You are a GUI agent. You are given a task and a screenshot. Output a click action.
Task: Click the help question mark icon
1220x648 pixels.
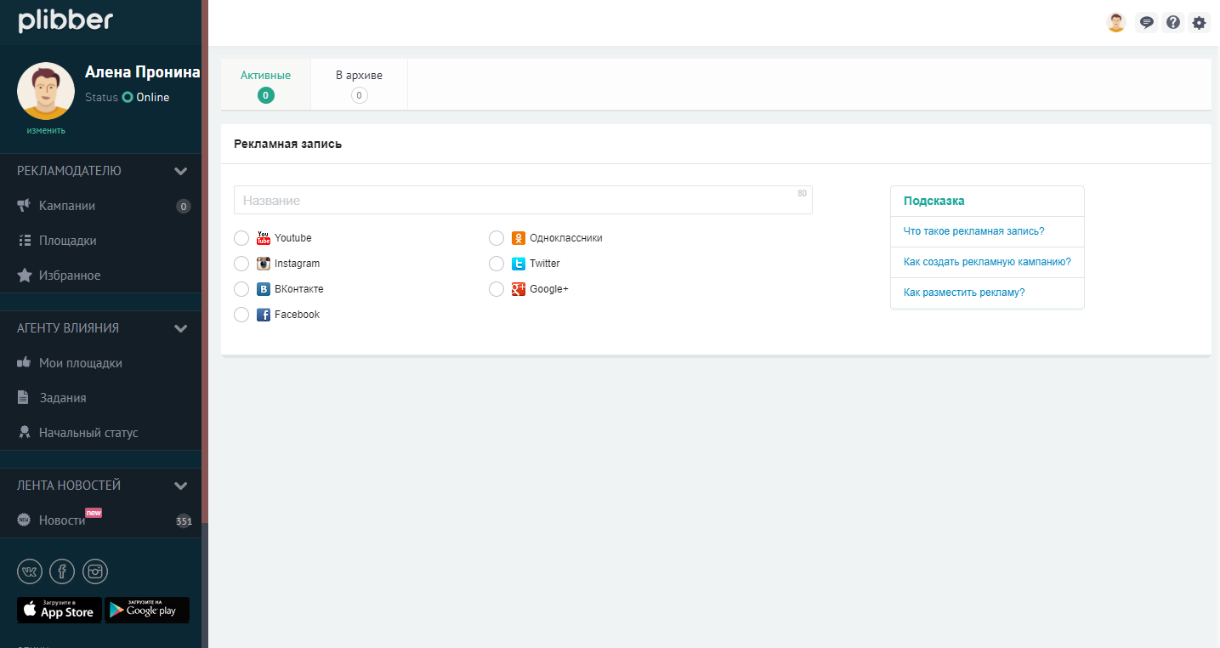[1173, 23]
